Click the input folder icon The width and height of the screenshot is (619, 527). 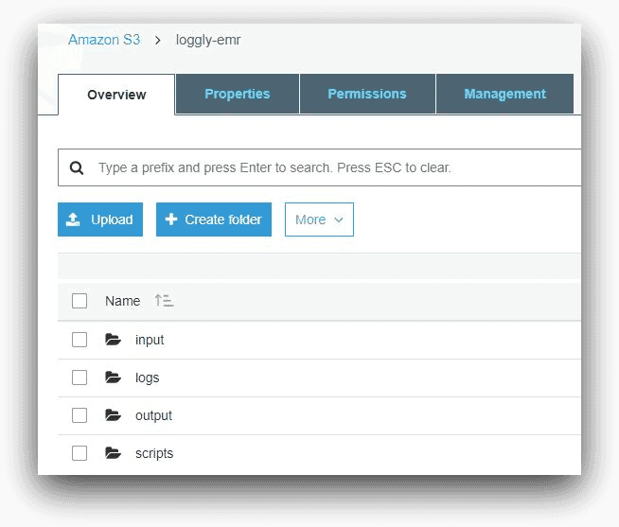pyautogui.click(x=114, y=340)
